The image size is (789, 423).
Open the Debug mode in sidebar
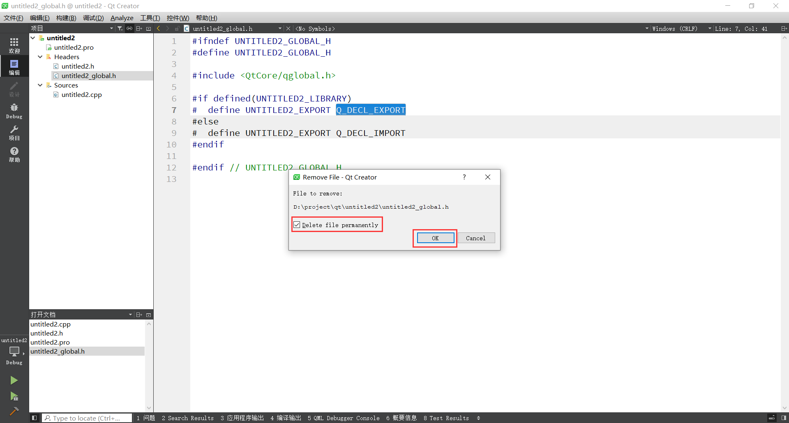click(x=14, y=111)
